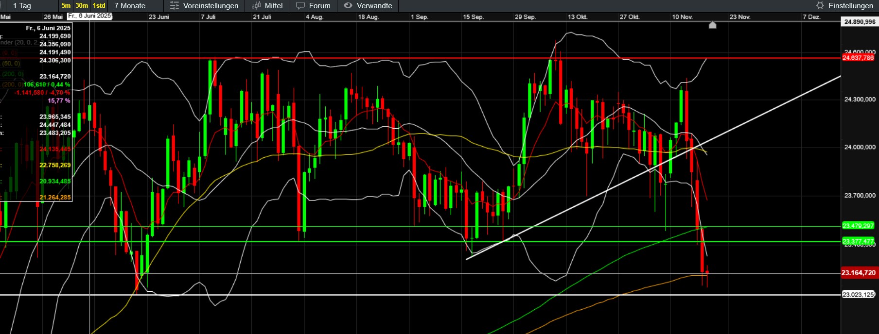The width and height of the screenshot is (879, 334).
Task: Select the 5m timeframe shortcut
Action: tap(66, 6)
